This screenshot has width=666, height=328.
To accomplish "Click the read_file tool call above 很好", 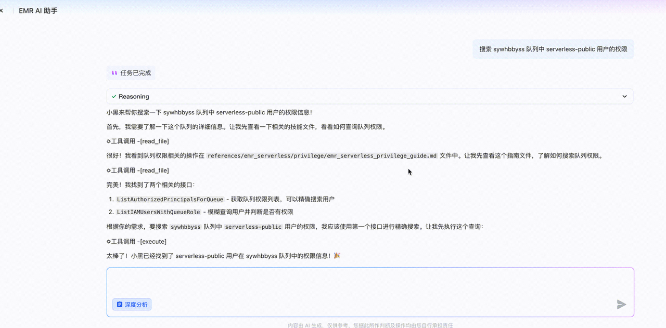I will point(137,141).
